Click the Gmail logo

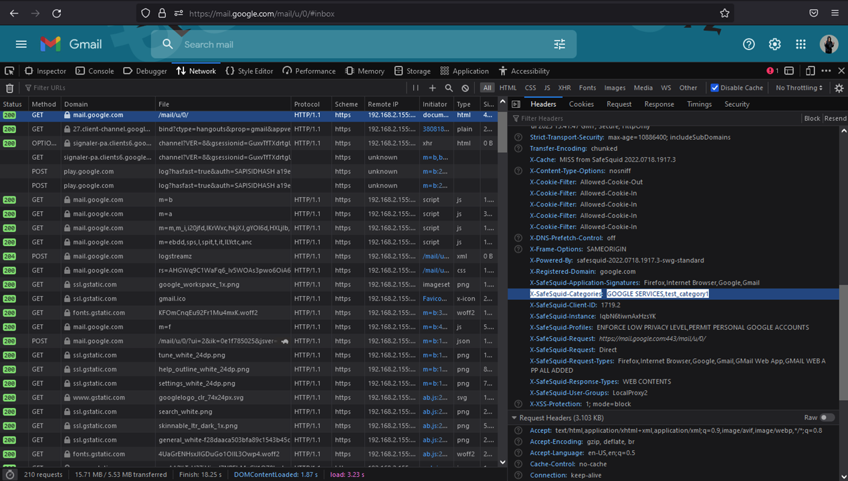71,44
